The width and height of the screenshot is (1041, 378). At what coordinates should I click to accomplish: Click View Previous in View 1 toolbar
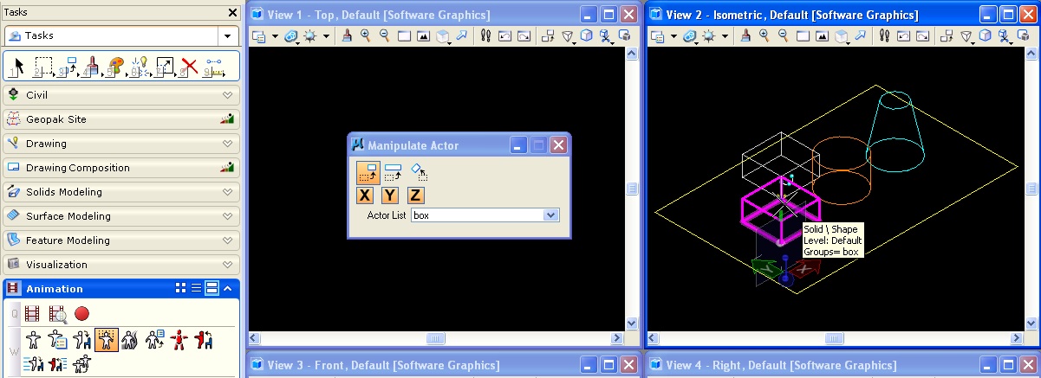point(504,35)
